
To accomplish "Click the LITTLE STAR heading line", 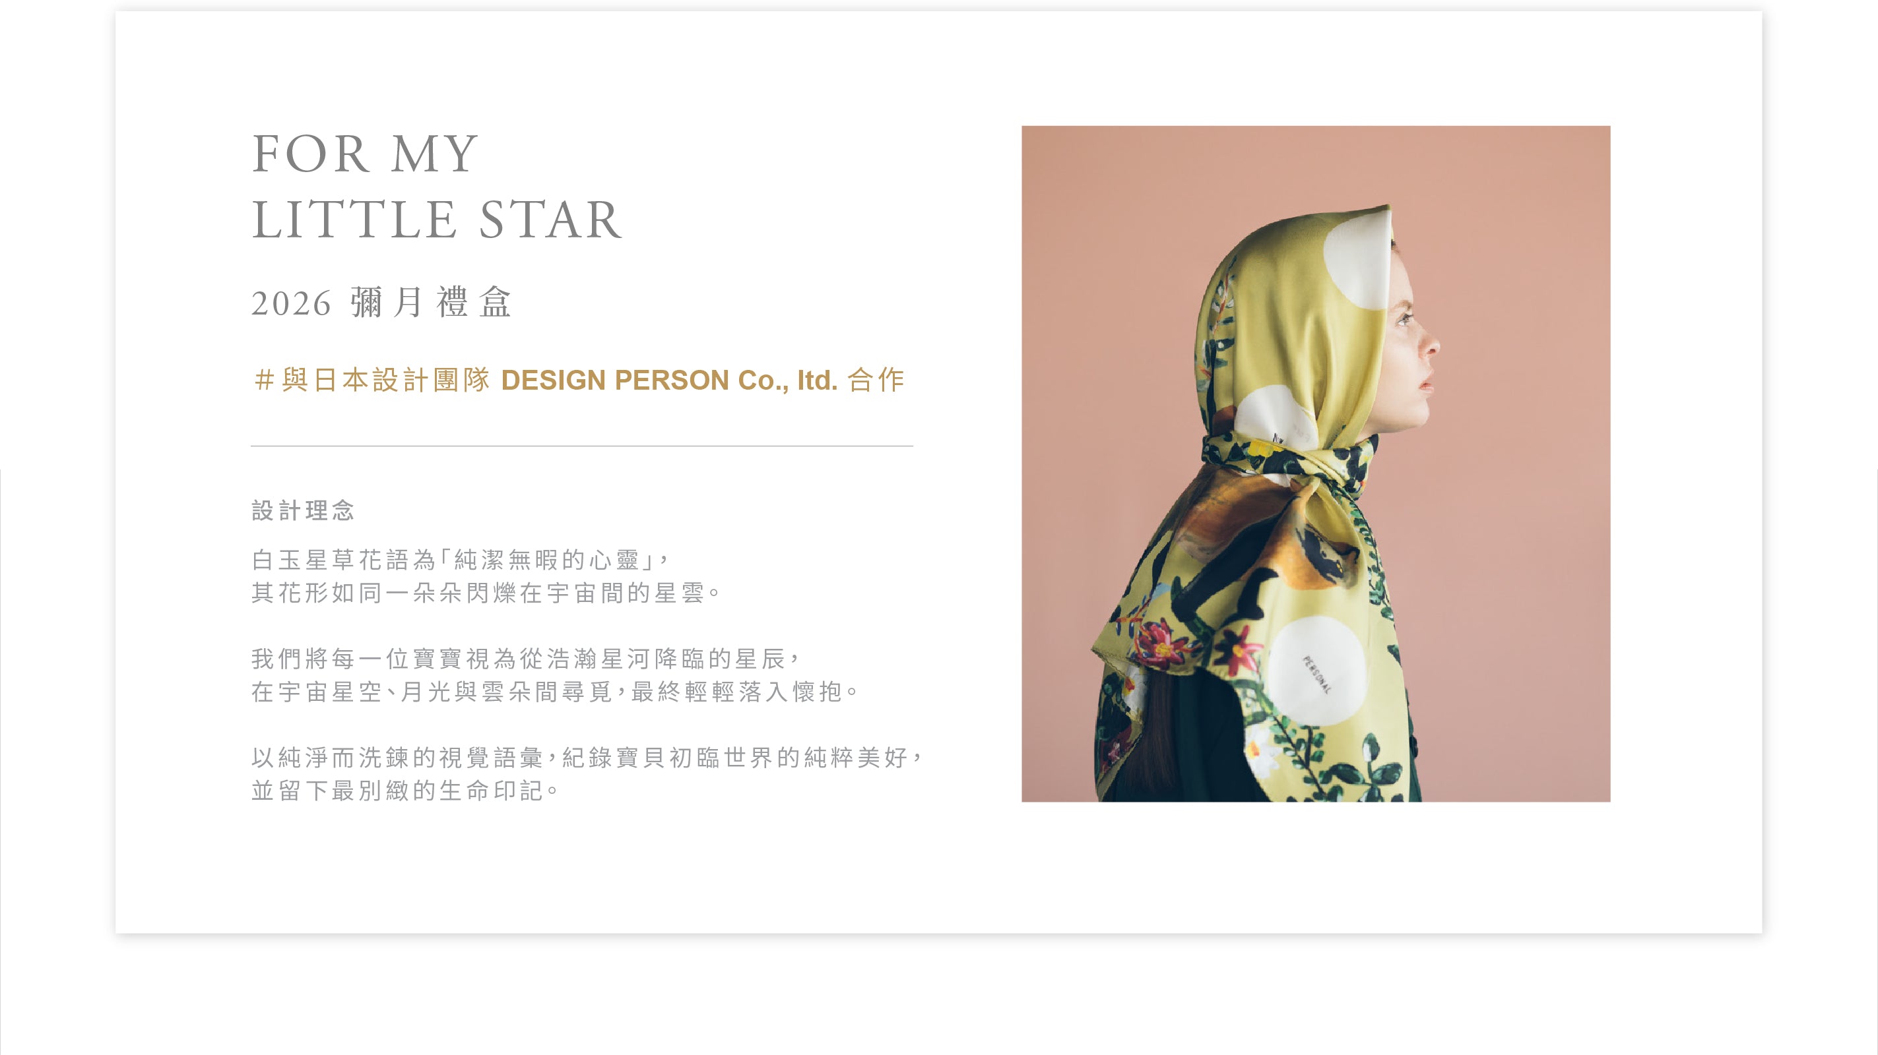I will point(437,220).
